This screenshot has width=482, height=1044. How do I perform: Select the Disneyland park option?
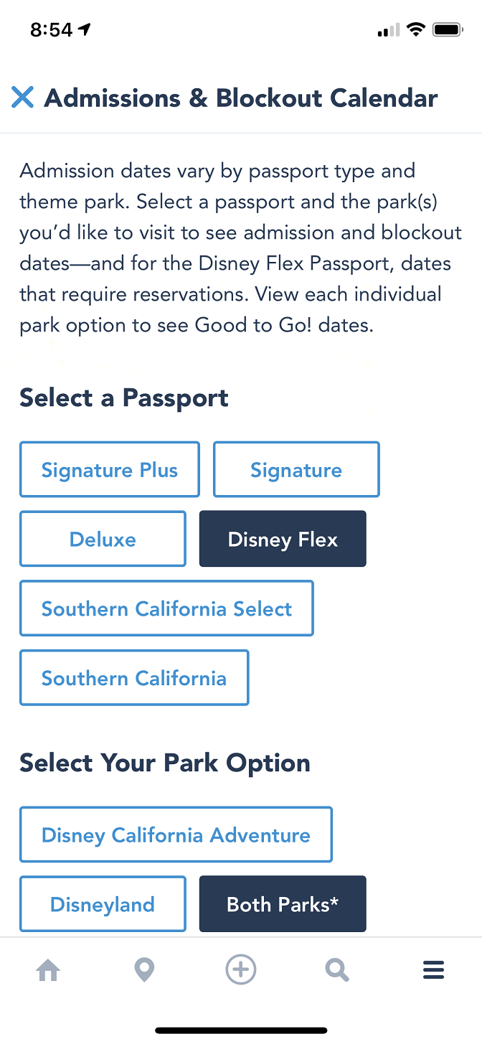[x=103, y=904]
